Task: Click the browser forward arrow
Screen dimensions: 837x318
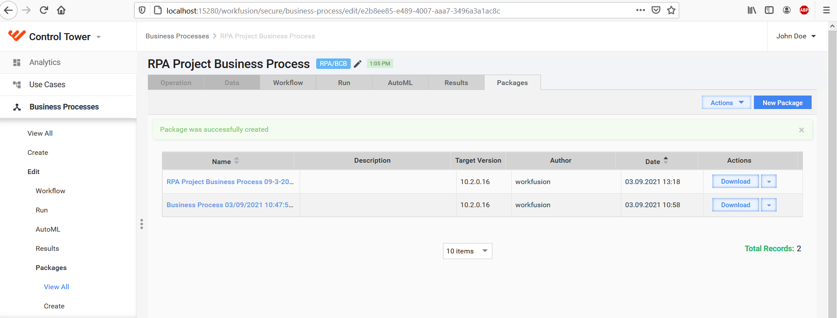Action: coord(26,10)
